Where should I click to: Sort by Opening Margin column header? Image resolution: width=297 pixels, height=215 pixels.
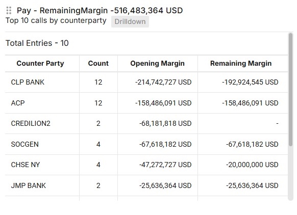pyautogui.click(x=157, y=63)
